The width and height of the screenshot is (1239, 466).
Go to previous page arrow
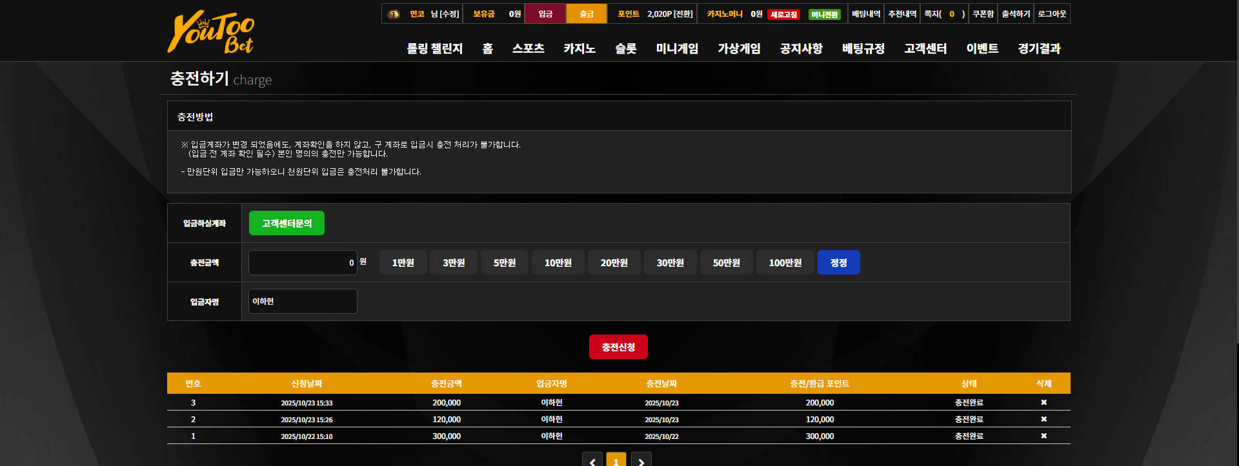(592, 460)
